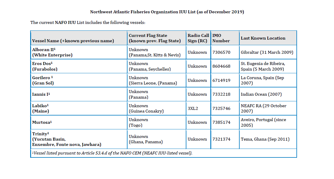The height and width of the screenshot is (179, 334).
Task: Select the Radio Call Sign header cell
Action: pyautogui.click(x=198, y=38)
